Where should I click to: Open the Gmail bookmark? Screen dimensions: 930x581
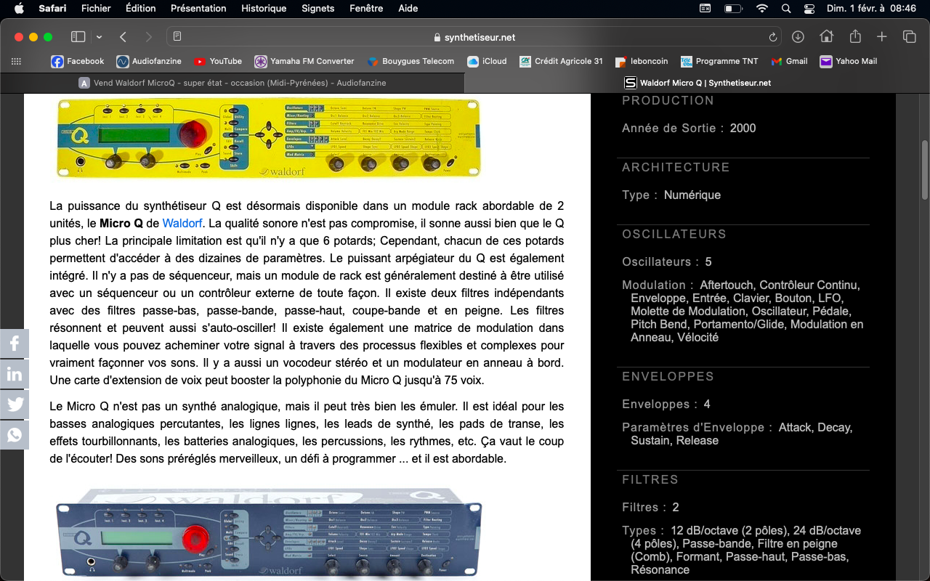point(789,62)
